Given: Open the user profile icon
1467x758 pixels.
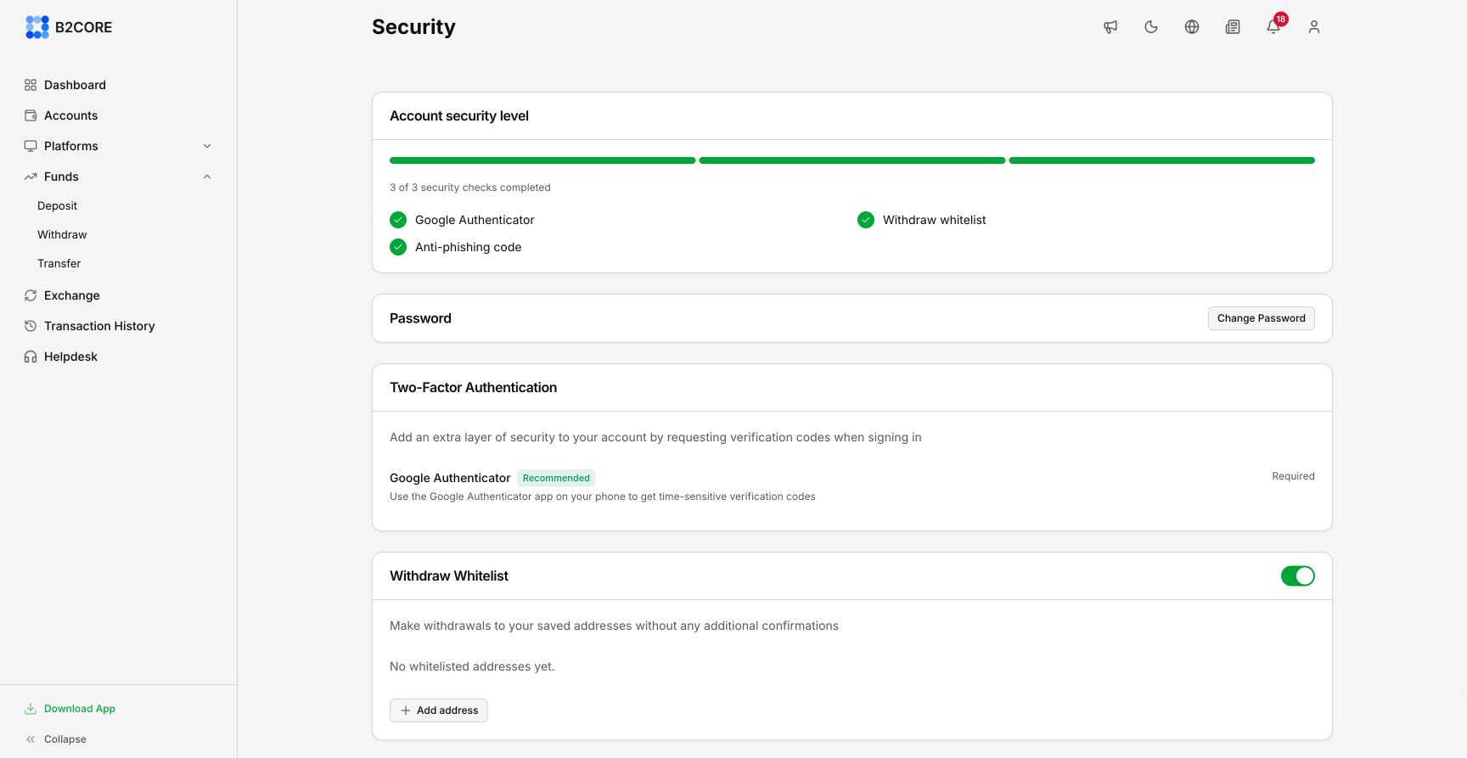Looking at the screenshot, I should (x=1314, y=27).
